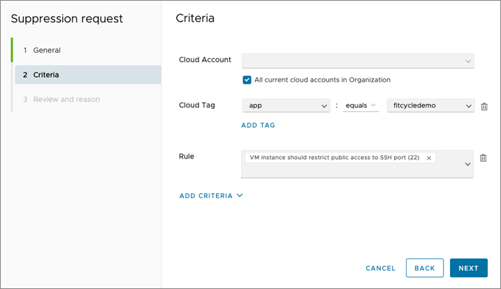The height and width of the screenshot is (289, 501).
Task: Cancel the suppression request
Action: click(380, 268)
